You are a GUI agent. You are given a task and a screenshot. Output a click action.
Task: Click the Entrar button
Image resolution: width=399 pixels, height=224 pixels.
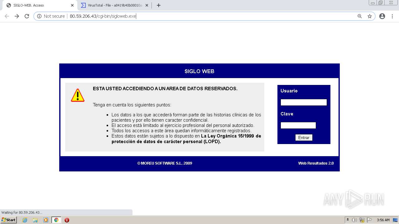coord(304,138)
